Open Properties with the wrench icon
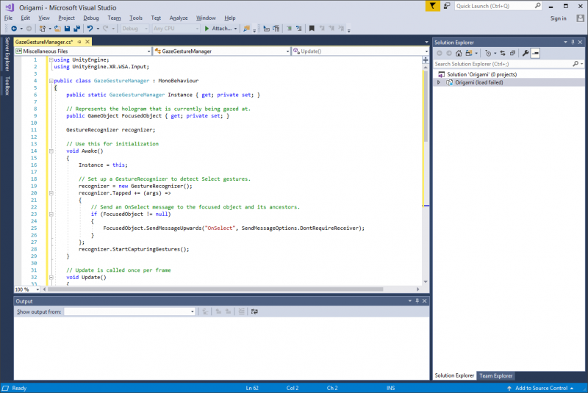The width and height of the screenshot is (588, 393). coord(526,53)
